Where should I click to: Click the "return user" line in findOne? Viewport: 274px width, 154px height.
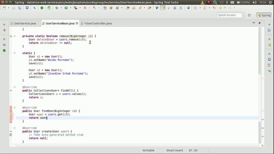coord(38,118)
